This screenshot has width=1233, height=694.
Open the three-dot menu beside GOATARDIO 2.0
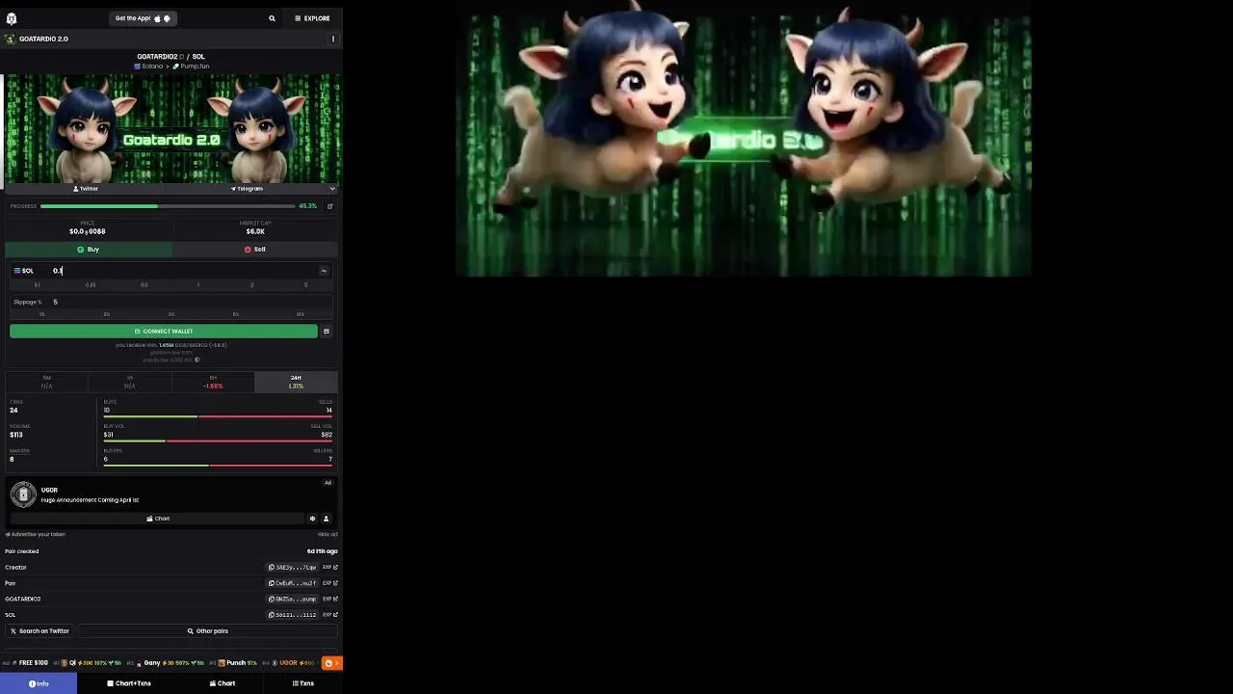(333, 39)
